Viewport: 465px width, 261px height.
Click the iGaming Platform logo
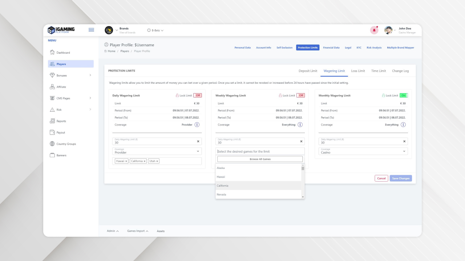coord(61,30)
